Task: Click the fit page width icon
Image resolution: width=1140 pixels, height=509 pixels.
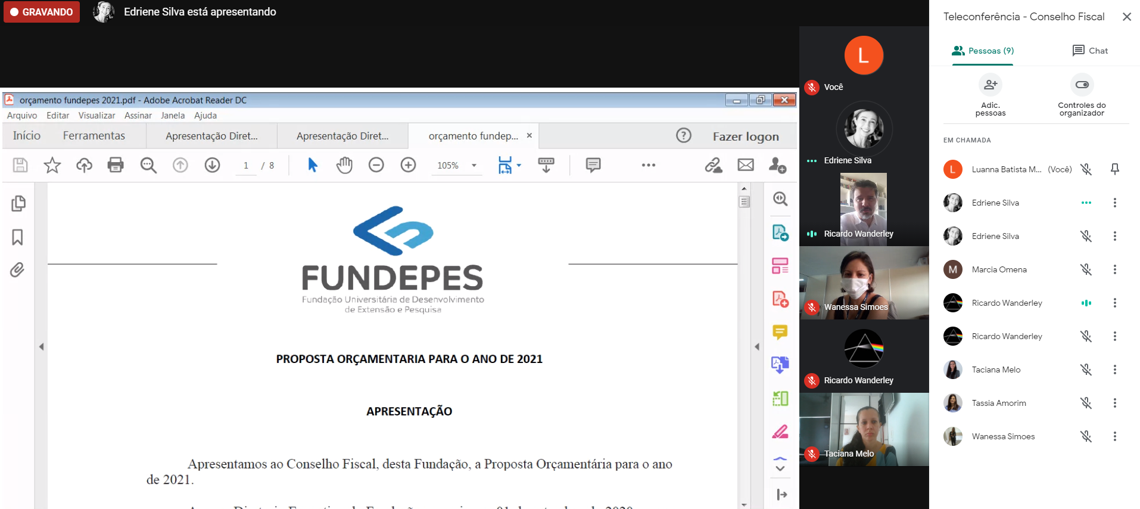Action: pos(505,165)
